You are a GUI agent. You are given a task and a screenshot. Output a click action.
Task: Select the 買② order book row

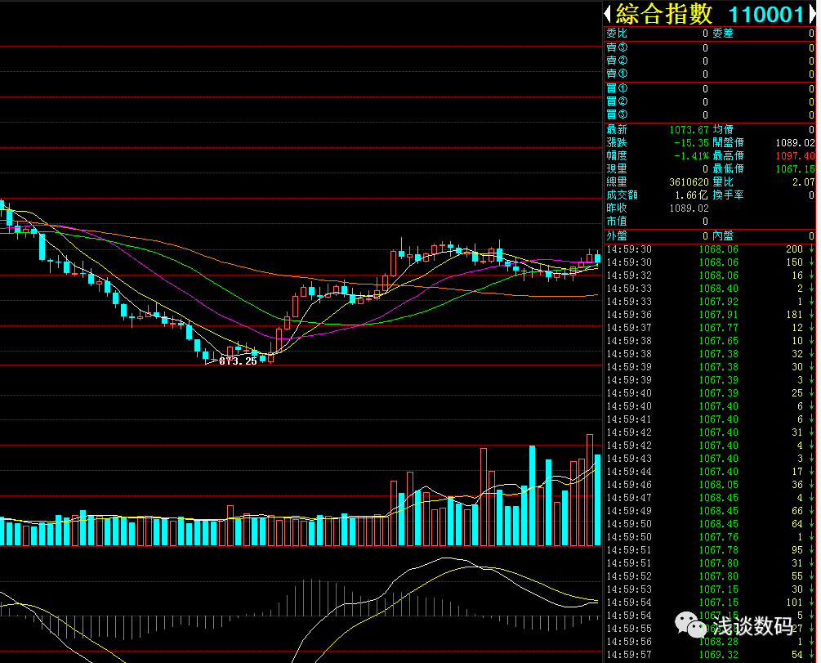pos(710,101)
